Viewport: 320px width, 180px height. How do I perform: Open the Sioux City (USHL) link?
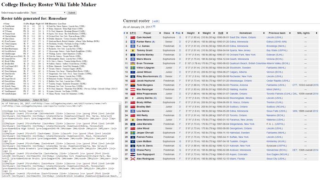click(x=276, y=159)
